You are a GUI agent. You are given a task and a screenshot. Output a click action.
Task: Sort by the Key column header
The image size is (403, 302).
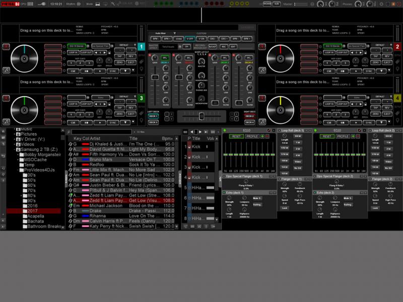(78, 138)
